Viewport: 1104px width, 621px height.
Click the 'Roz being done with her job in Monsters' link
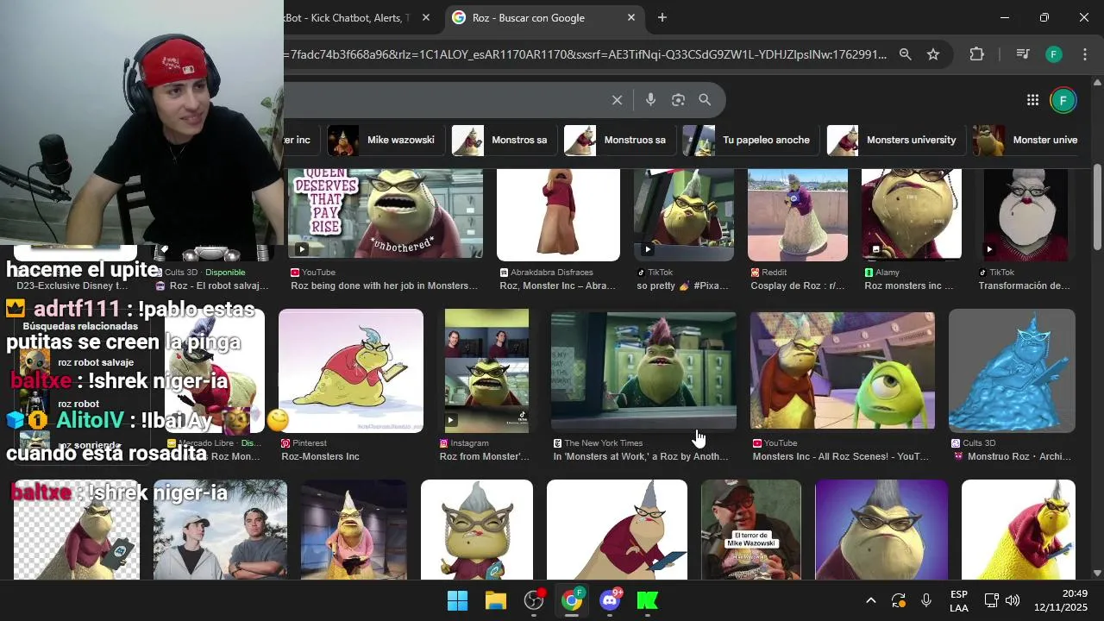pyautogui.click(x=384, y=285)
